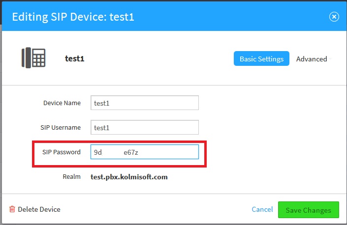The width and height of the screenshot is (347, 225).
Task: Click the desk phone device icon
Action: pyautogui.click(x=33, y=58)
